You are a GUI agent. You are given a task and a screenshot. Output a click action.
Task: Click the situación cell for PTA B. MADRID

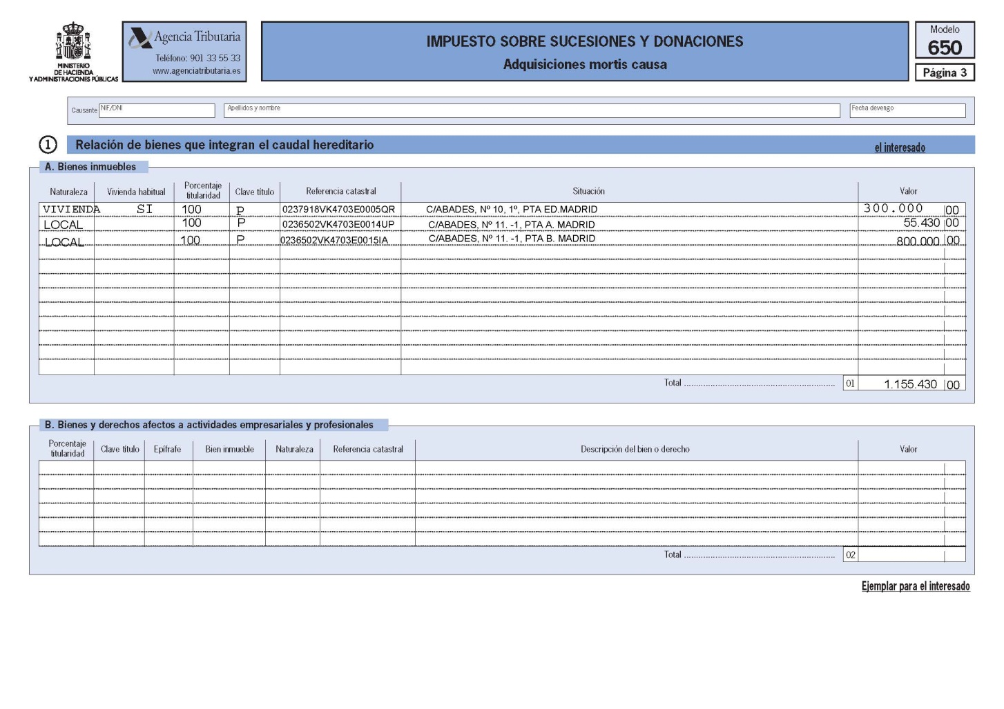pos(512,239)
